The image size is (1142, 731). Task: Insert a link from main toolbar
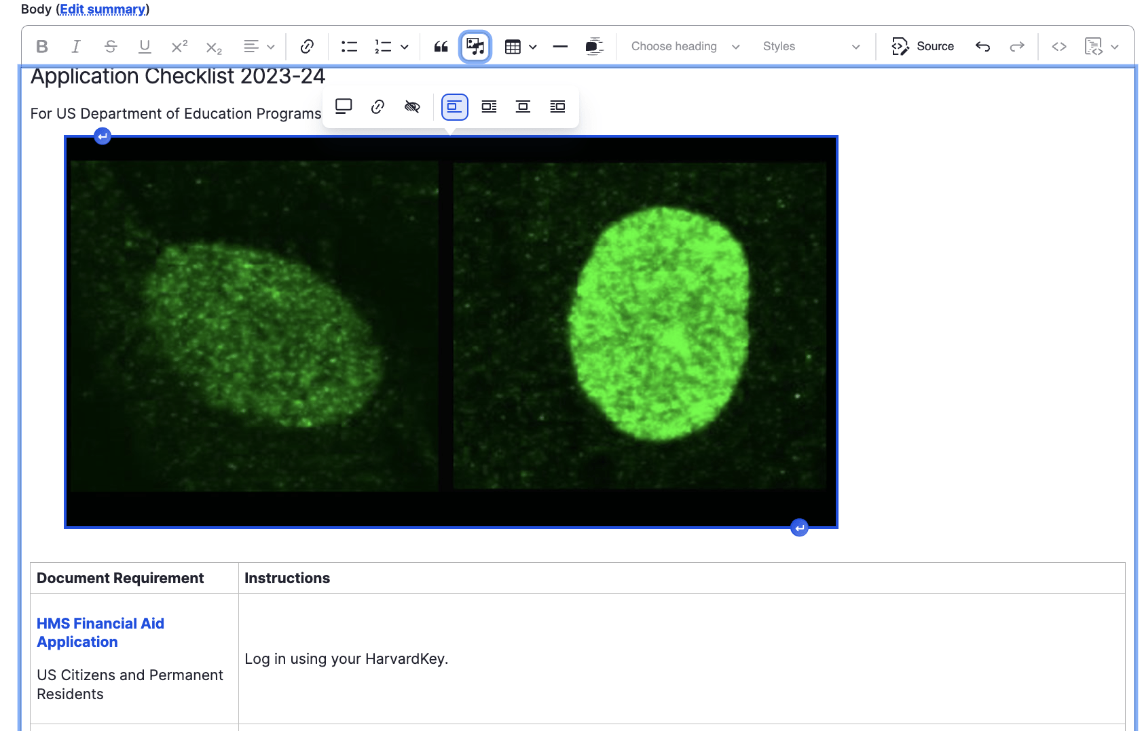point(307,46)
